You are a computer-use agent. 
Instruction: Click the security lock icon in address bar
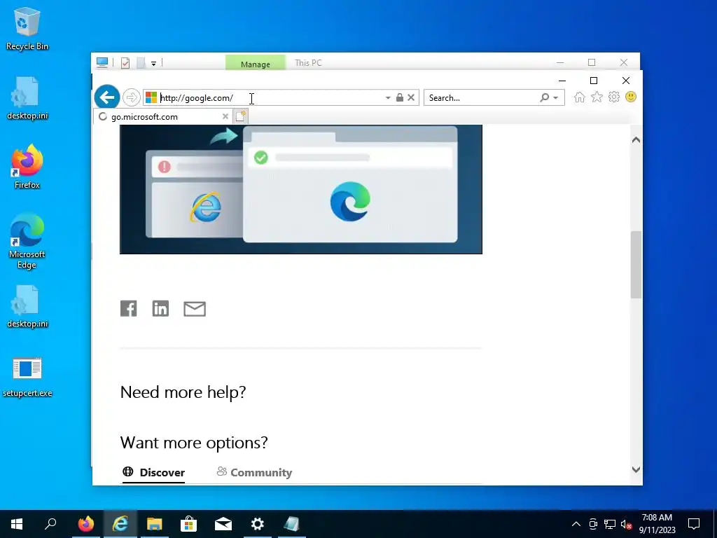click(x=400, y=97)
